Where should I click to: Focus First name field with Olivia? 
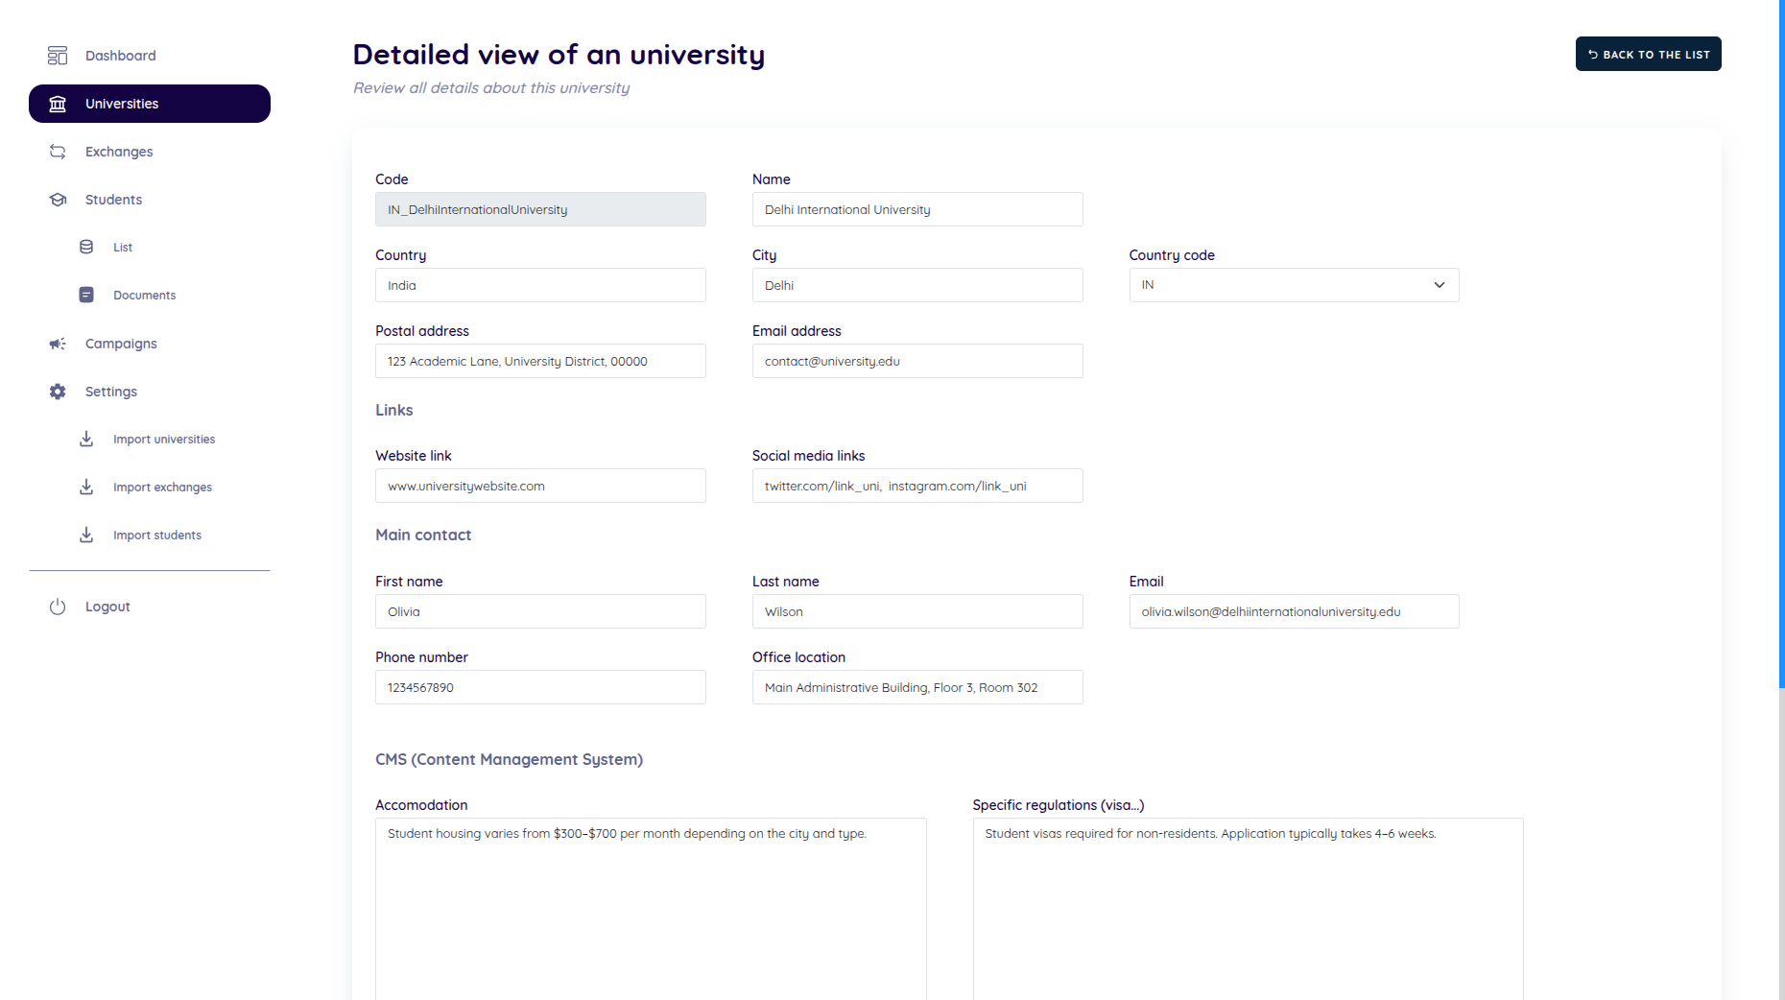(x=540, y=611)
